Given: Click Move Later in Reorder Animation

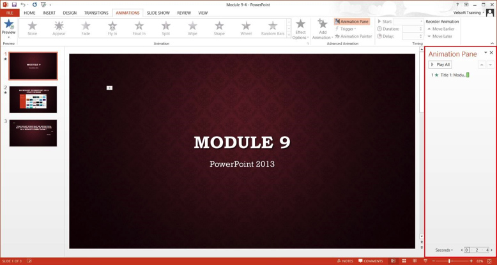Looking at the screenshot, I should click(x=440, y=36).
